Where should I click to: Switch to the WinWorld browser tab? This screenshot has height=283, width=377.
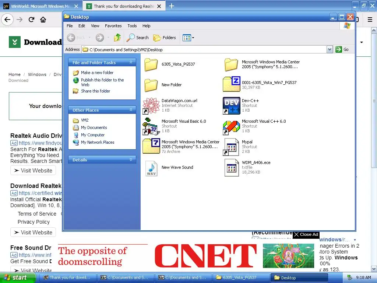(41, 6)
